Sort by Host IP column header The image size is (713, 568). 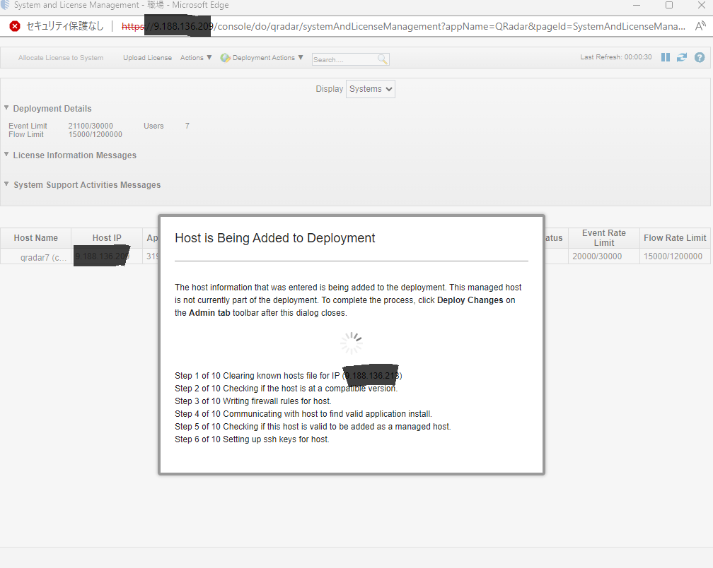click(x=107, y=238)
